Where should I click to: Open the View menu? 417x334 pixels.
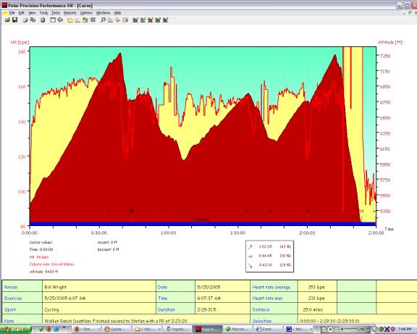pos(32,13)
